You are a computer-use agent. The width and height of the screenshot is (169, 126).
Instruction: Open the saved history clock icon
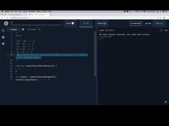point(29,29)
